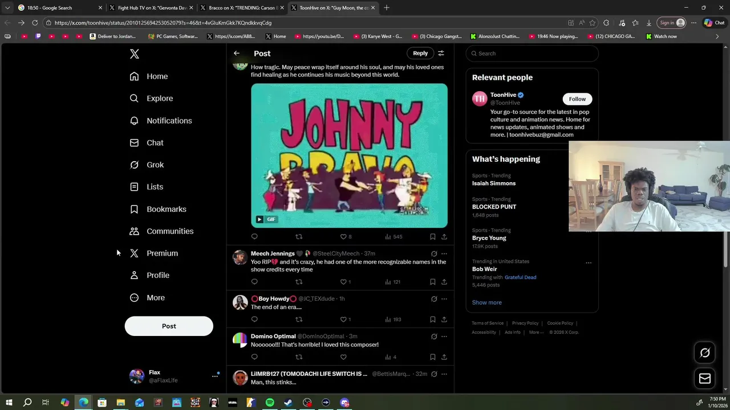Open the Grok floating button
This screenshot has height=410, width=730.
(705, 353)
